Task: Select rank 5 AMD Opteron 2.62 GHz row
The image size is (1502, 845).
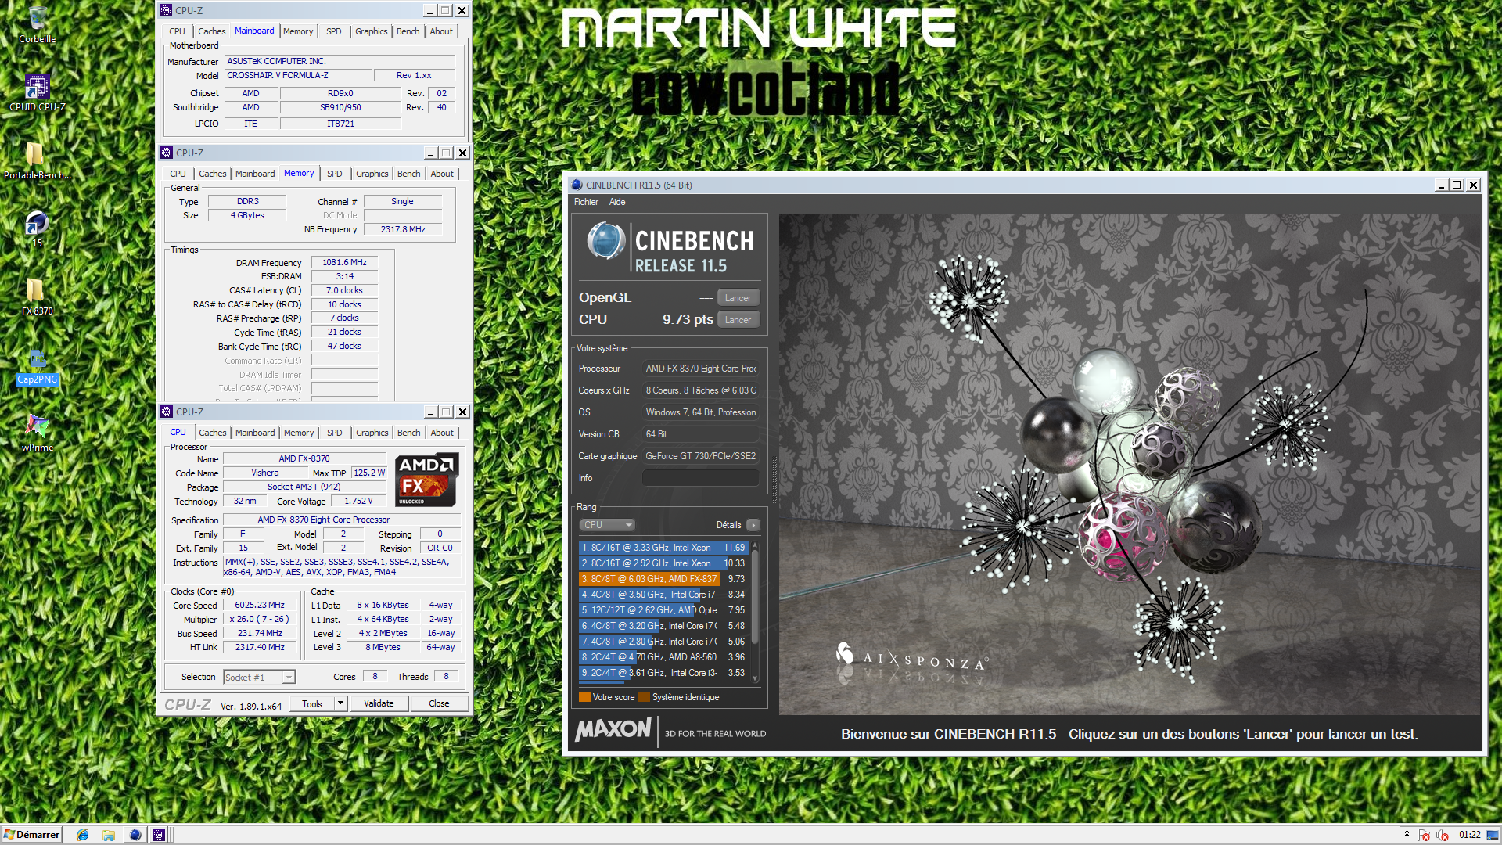Action: 663,610
